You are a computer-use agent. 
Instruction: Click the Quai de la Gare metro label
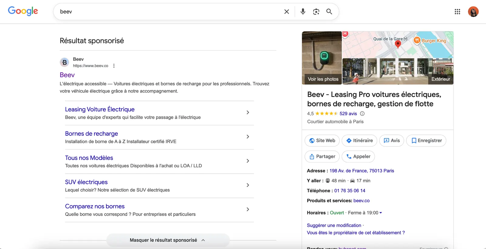click(390, 39)
